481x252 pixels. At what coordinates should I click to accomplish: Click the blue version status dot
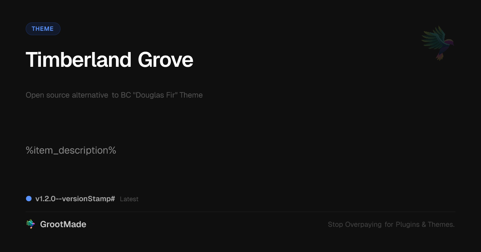pos(29,199)
